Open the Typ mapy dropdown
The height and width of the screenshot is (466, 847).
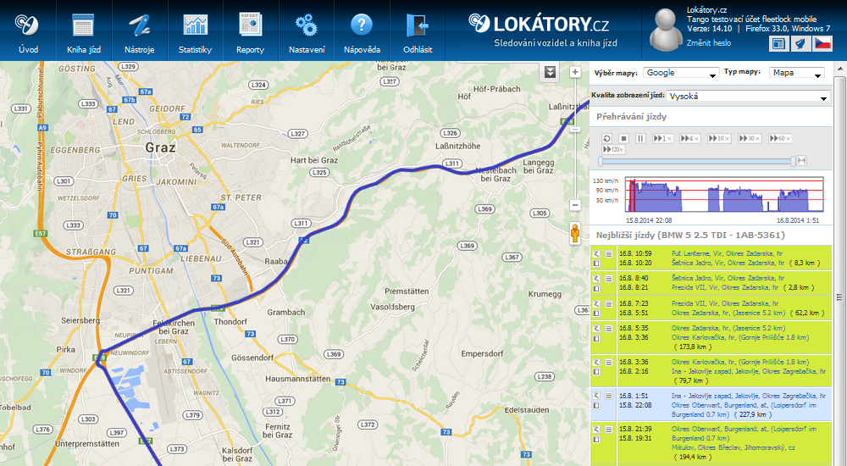796,73
